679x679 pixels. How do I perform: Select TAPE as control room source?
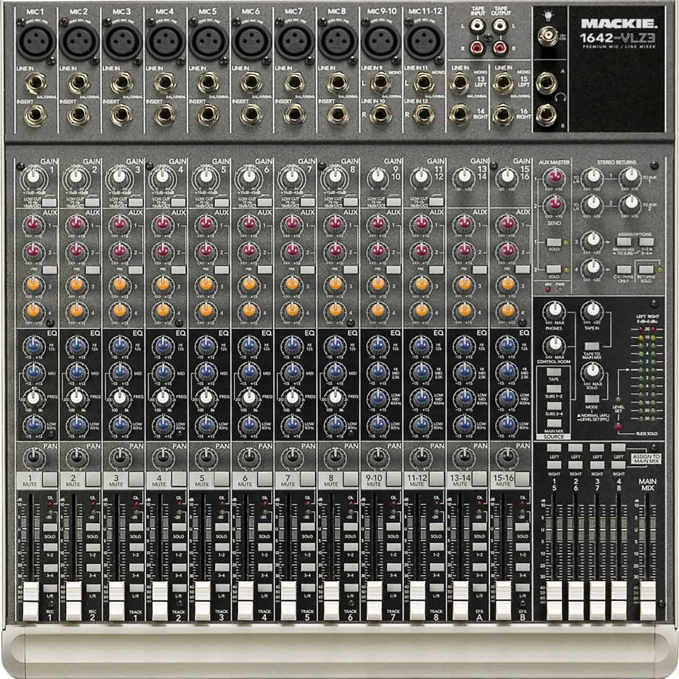pyautogui.click(x=555, y=373)
